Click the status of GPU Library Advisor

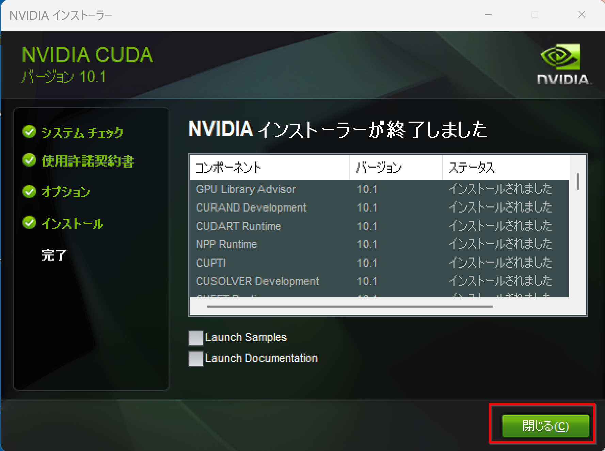point(500,189)
